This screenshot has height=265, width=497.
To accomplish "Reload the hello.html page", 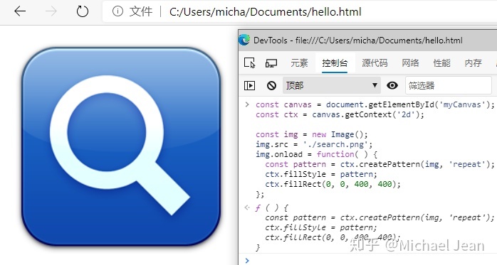I will (83, 11).
